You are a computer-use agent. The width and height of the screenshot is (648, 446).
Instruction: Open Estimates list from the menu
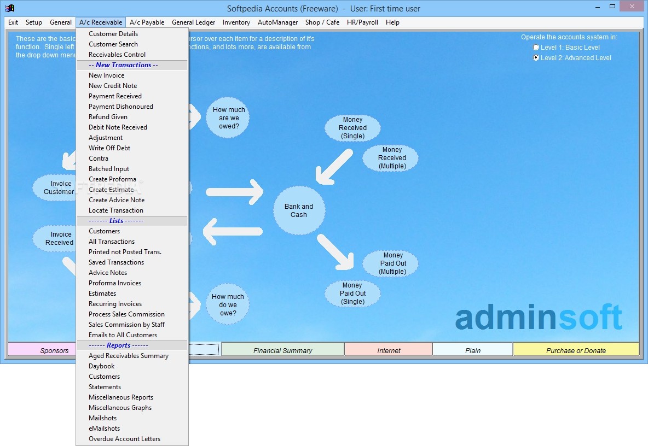tap(132, 294)
